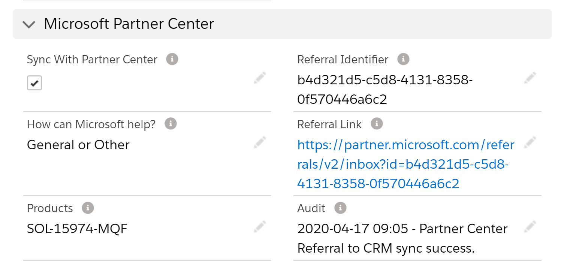Show info for Sync With Partner Center

[x=172, y=59]
